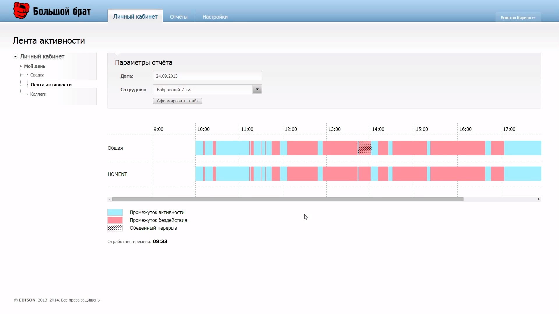This screenshot has width=559, height=314.
Task: Click the Параметры отчёта panel title
Action: click(x=144, y=63)
